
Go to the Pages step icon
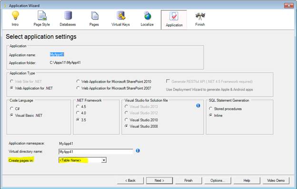(94, 16)
